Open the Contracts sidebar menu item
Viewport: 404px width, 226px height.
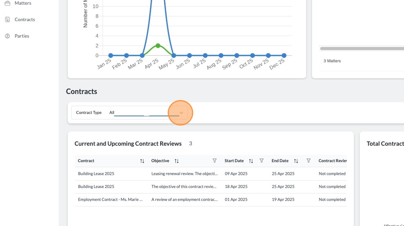(25, 19)
